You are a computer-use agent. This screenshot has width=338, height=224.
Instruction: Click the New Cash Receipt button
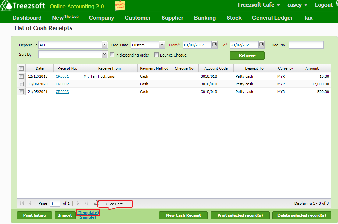[183, 215]
